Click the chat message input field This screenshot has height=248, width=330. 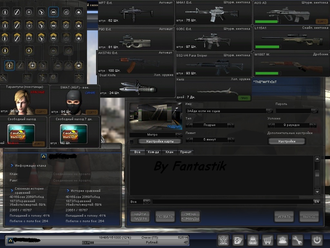[233, 201]
